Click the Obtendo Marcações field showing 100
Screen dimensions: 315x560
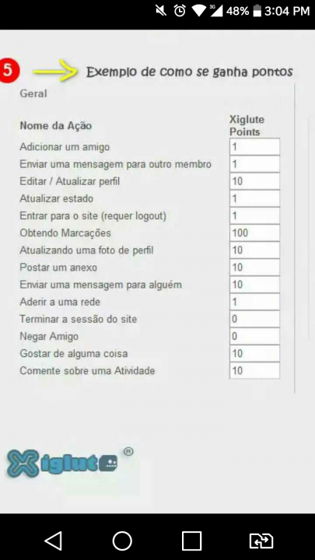(254, 233)
